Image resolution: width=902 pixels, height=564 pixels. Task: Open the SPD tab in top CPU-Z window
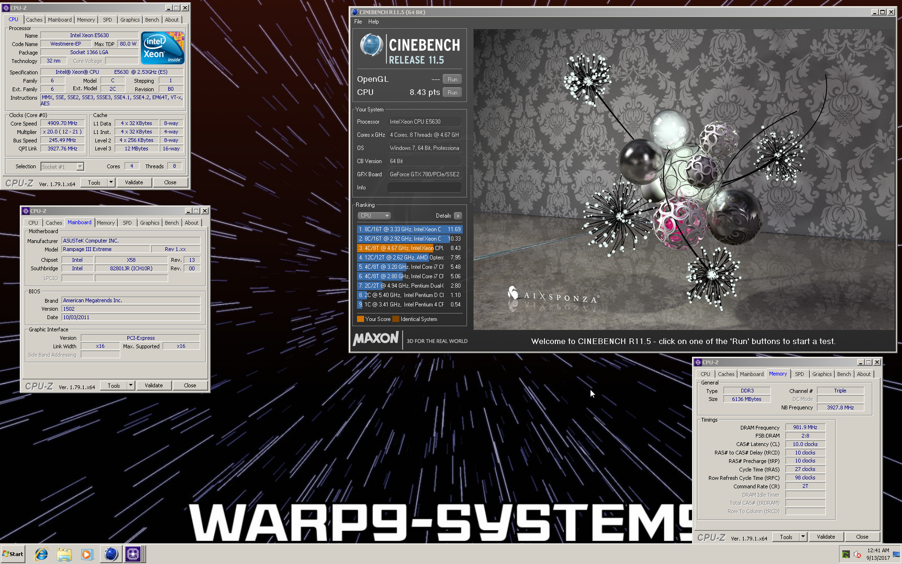pyautogui.click(x=108, y=20)
